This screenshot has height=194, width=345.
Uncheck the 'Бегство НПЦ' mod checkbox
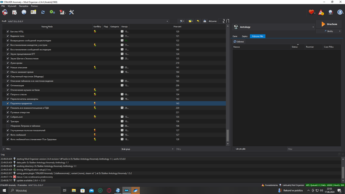point(8,31)
